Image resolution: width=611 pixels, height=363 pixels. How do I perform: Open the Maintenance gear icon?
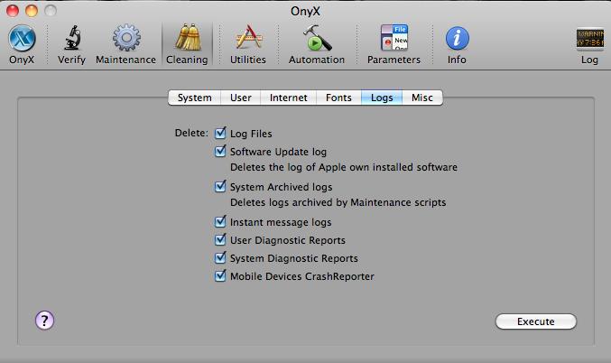click(x=126, y=38)
